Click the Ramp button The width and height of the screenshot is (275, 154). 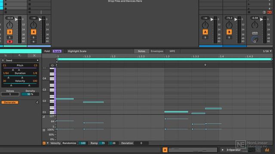(94, 143)
